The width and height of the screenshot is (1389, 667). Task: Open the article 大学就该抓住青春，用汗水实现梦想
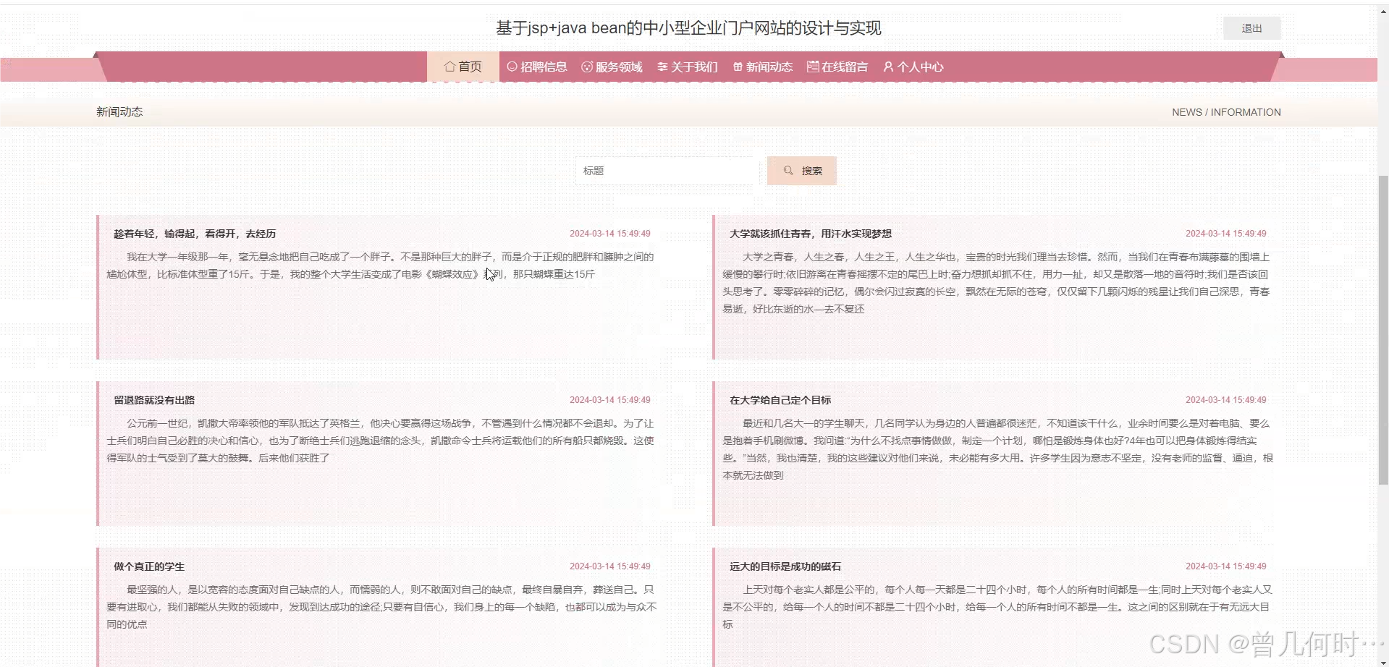810,233
